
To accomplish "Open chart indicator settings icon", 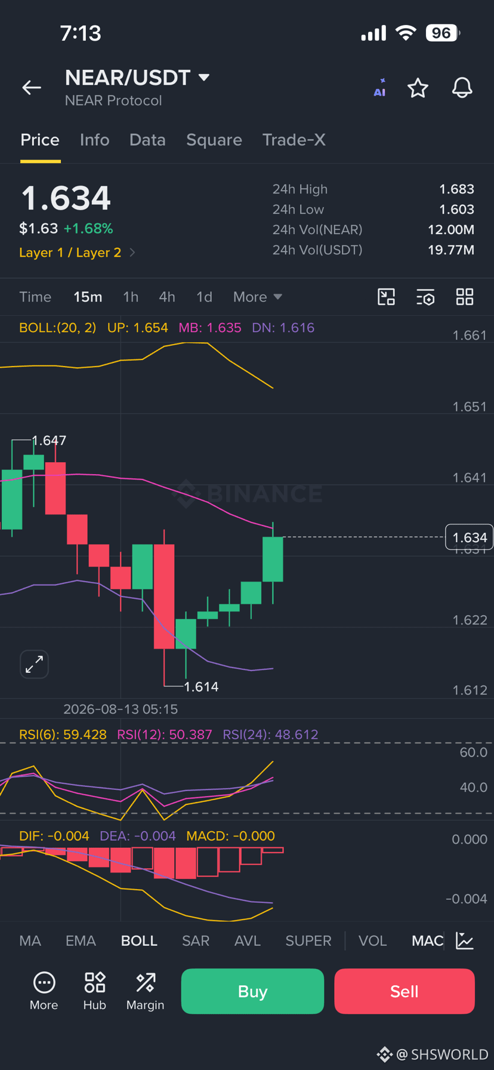I will coord(425,297).
